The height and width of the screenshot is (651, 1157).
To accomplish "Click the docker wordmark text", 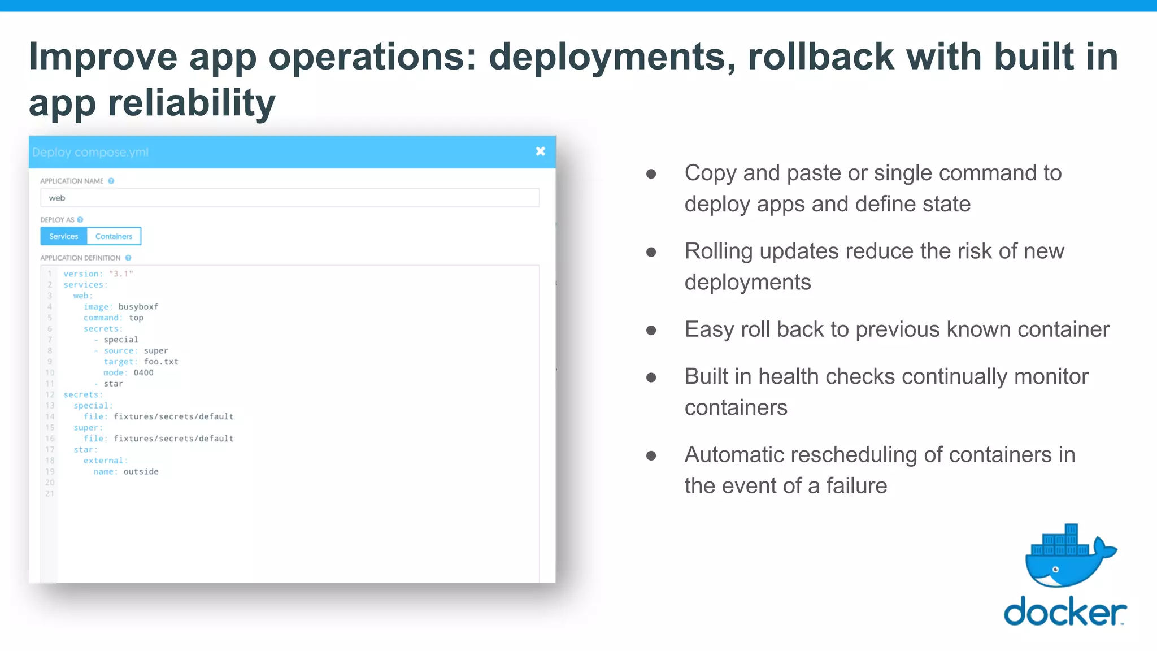I will point(1064,612).
